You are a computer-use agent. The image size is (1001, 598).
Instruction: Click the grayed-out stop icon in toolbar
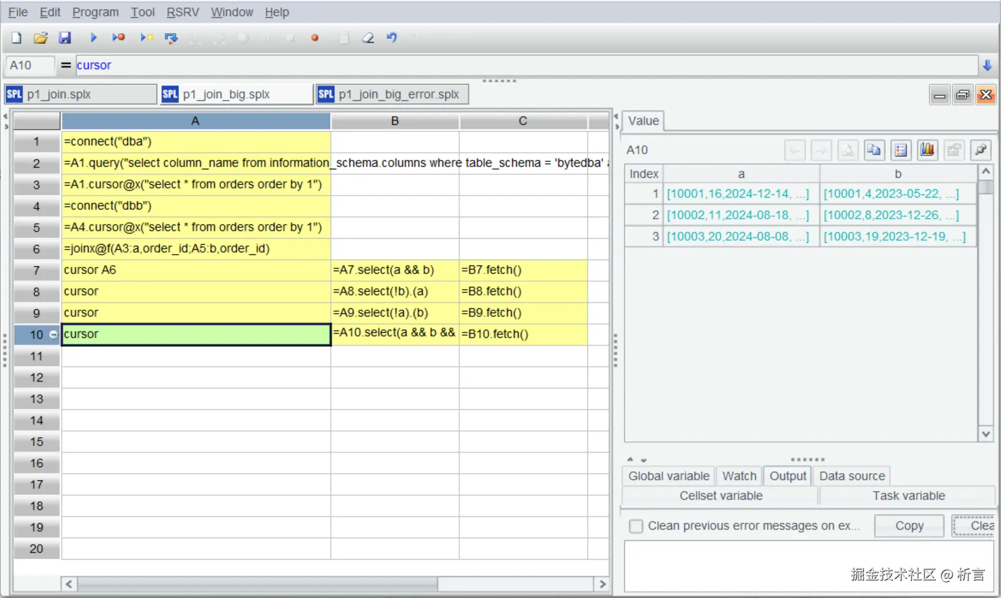pyautogui.click(x=291, y=38)
